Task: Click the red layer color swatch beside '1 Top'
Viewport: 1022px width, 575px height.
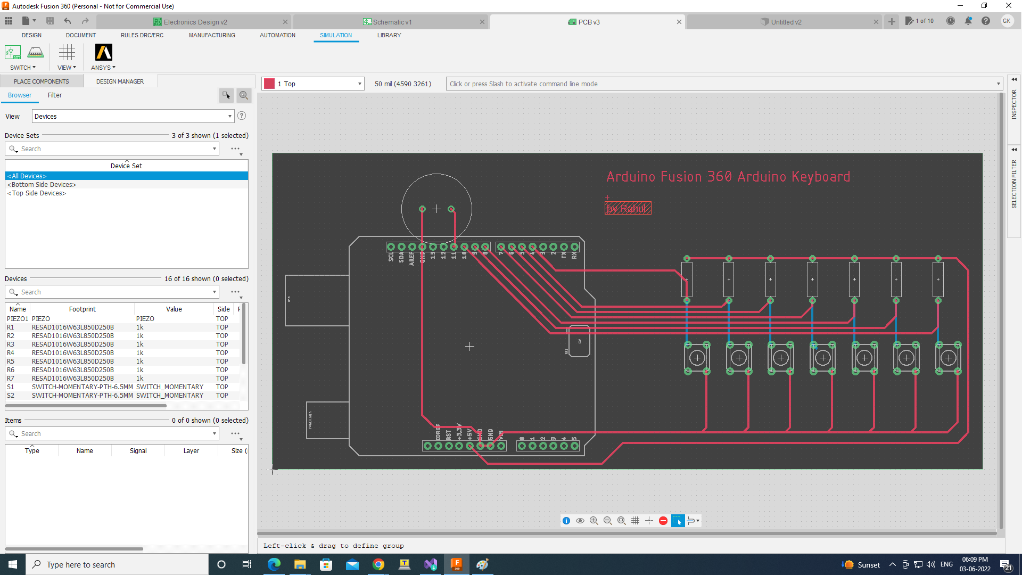Action: (x=270, y=84)
